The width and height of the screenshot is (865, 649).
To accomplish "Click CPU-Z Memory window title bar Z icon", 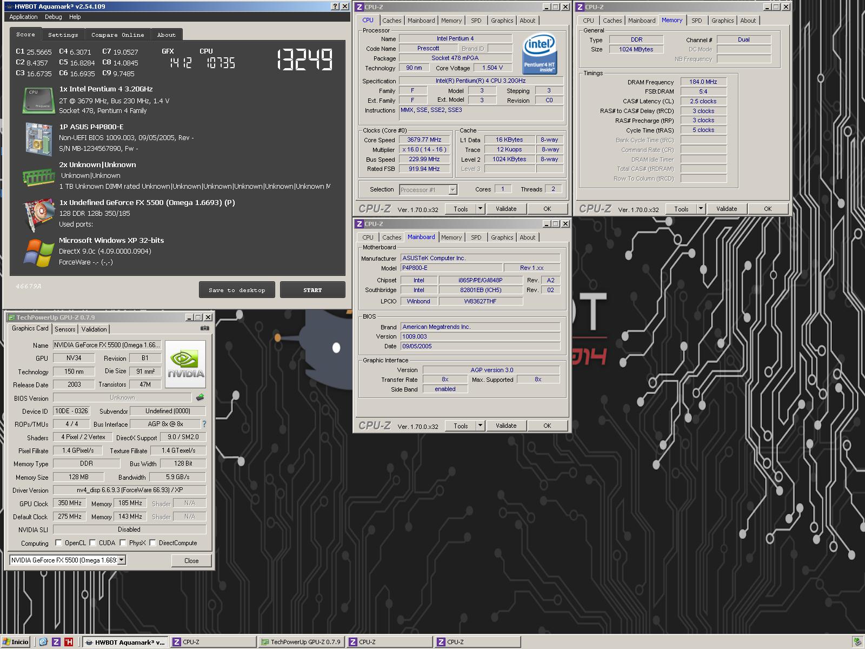I will (580, 7).
